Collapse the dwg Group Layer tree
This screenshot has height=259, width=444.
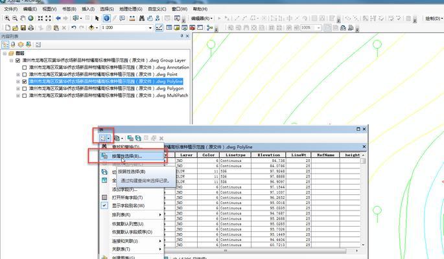pos(11,60)
